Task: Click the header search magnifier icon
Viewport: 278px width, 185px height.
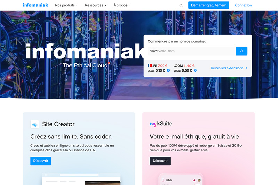Action: [x=181, y=5]
